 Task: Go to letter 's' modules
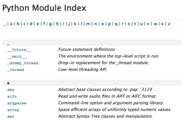[129, 24]
